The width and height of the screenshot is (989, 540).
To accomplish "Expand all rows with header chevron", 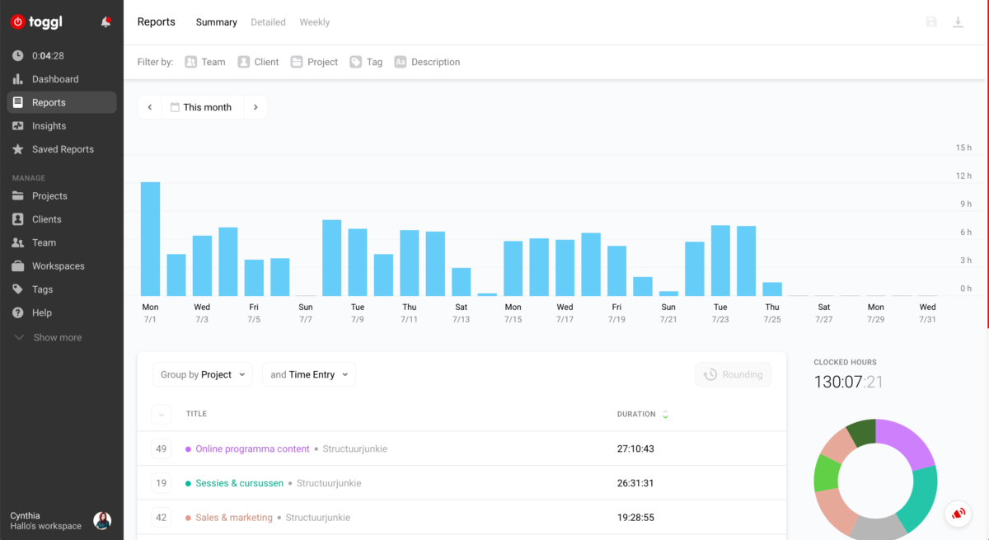I will coord(161,415).
